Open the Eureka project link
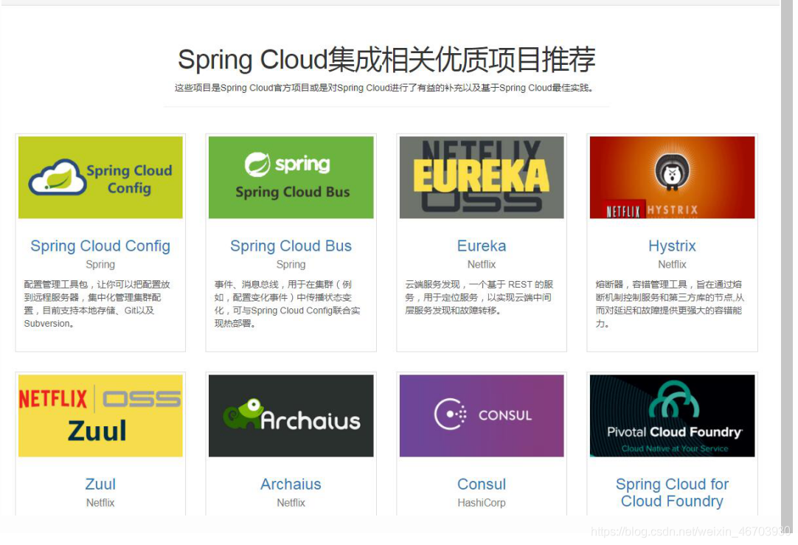 point(482,246)
